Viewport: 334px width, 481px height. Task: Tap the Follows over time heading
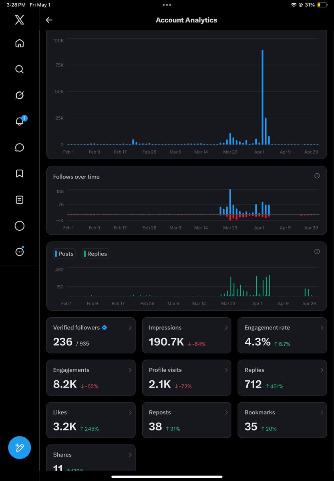pyautogui.click(x=76, y=177)
